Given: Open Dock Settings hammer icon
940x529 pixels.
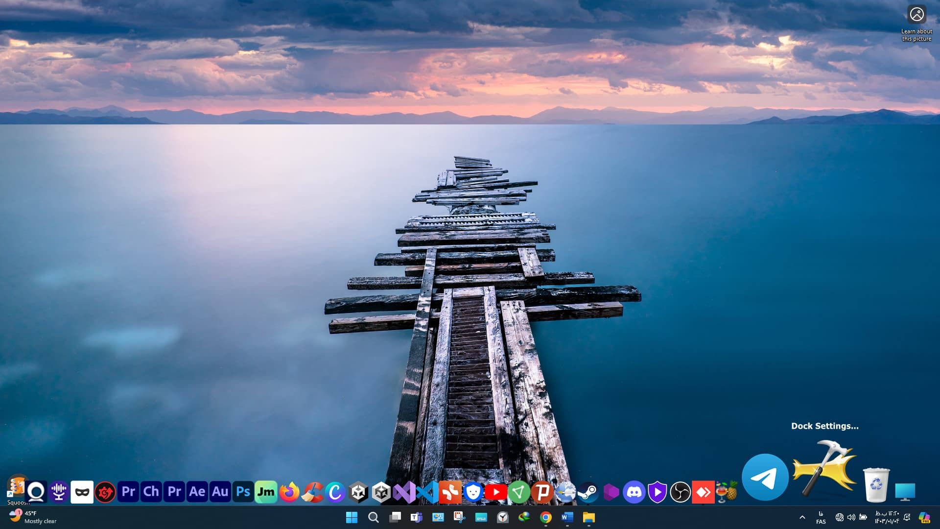Looking at the screenshot, I should coord(825,468).
